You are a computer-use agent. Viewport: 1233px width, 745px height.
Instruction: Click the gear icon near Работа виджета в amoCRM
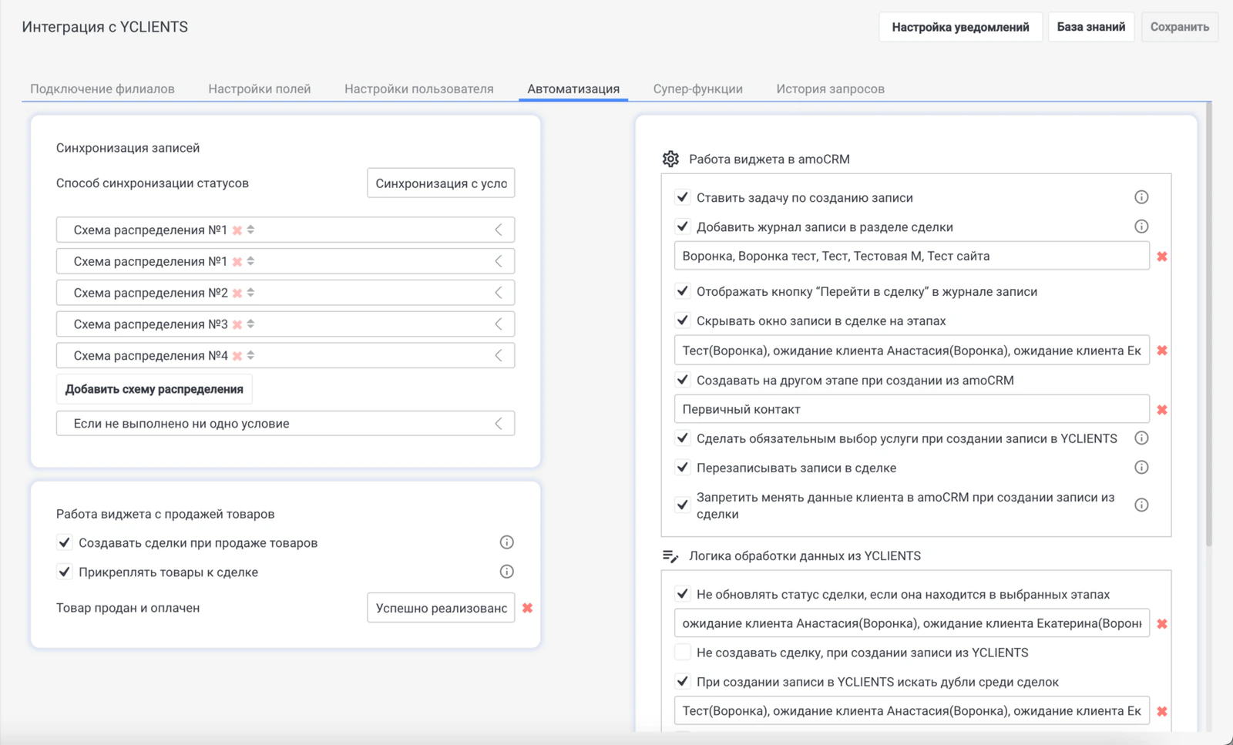point(670,159)
